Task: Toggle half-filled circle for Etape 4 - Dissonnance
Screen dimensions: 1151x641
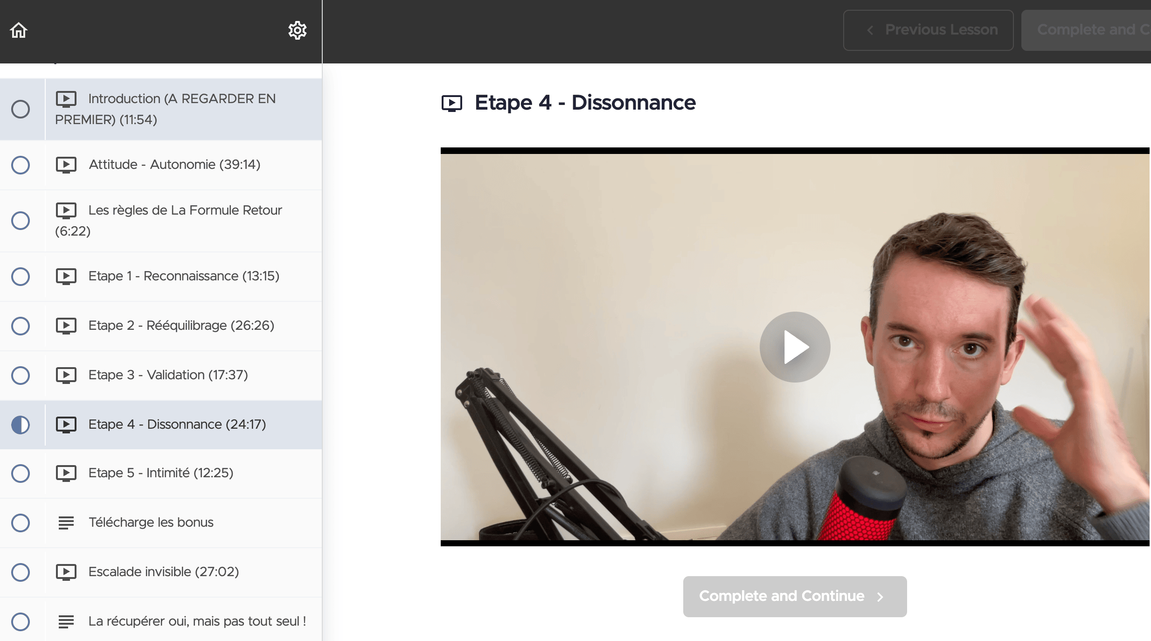Action: coord(21,425)
